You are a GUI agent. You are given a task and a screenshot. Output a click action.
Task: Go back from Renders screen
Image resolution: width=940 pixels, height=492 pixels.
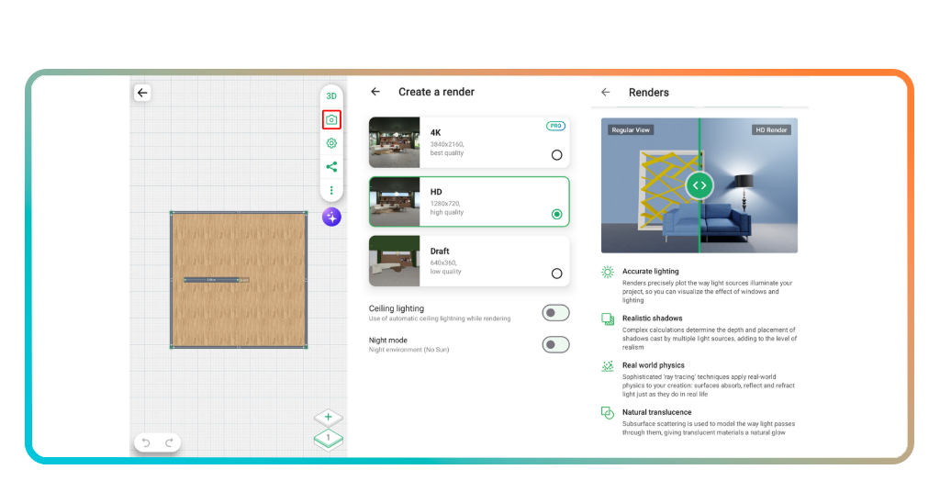click(606, 93)
